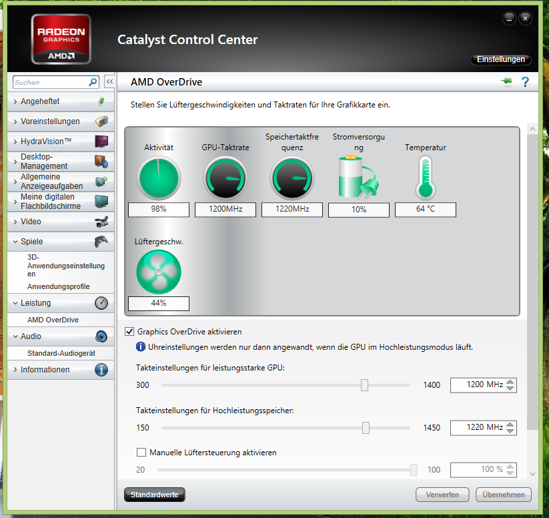The image size is (549, 518).
Task: Click the Meine digitalen Flachbildschirme monitor icon
Action: tap(101, 202)
